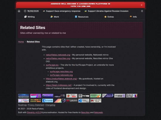The width and height of the screenshot is (161, 120).
Task: Open the Neocities hosting link in footer
Action: [x=85, y=113]
